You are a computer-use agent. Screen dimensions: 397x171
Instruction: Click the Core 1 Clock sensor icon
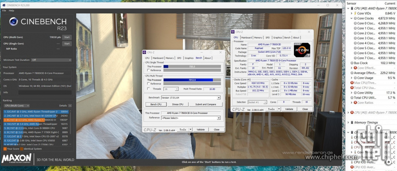point(355,28)
